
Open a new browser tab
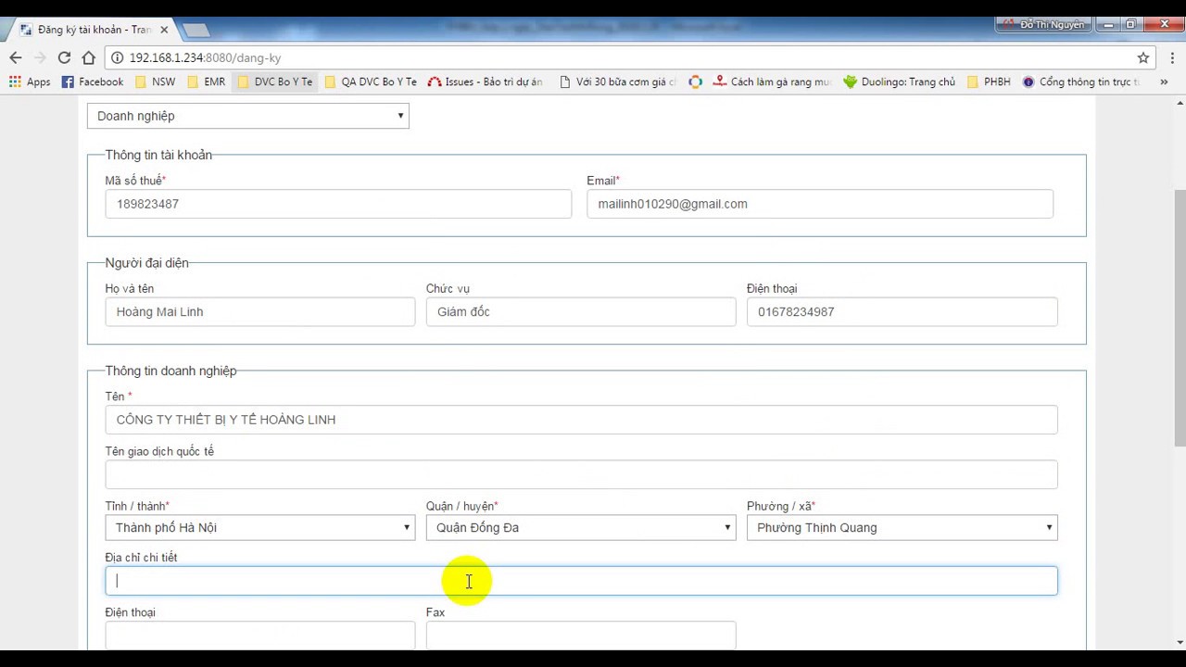coord(196,30)
